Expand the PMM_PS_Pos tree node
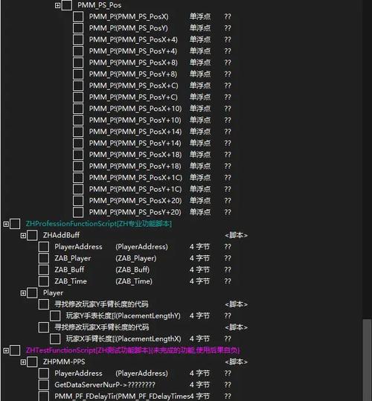372x401 pixels. [57, 5]
